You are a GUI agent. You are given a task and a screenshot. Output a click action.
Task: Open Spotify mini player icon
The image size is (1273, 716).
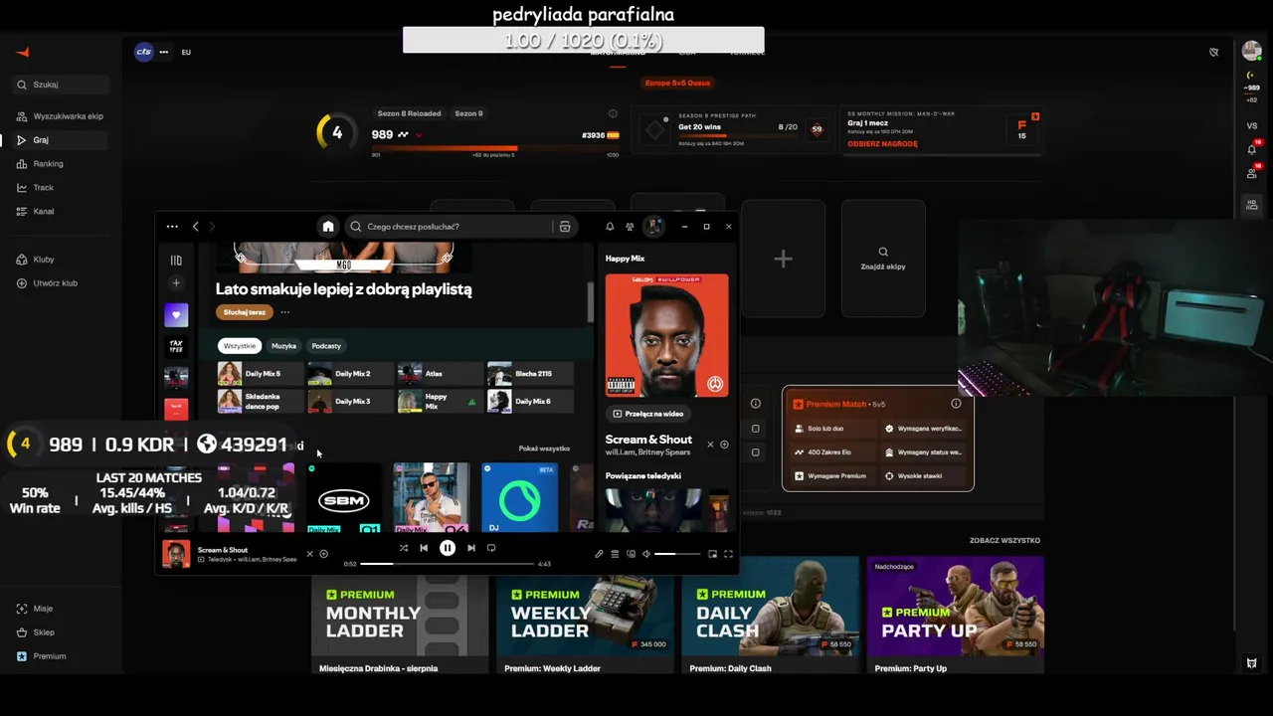click(712, 554)
